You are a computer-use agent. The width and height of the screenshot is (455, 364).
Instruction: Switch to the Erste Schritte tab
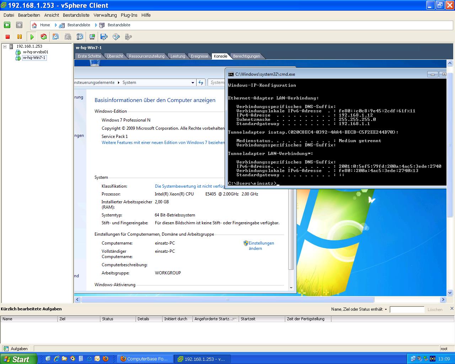(89, 56)
